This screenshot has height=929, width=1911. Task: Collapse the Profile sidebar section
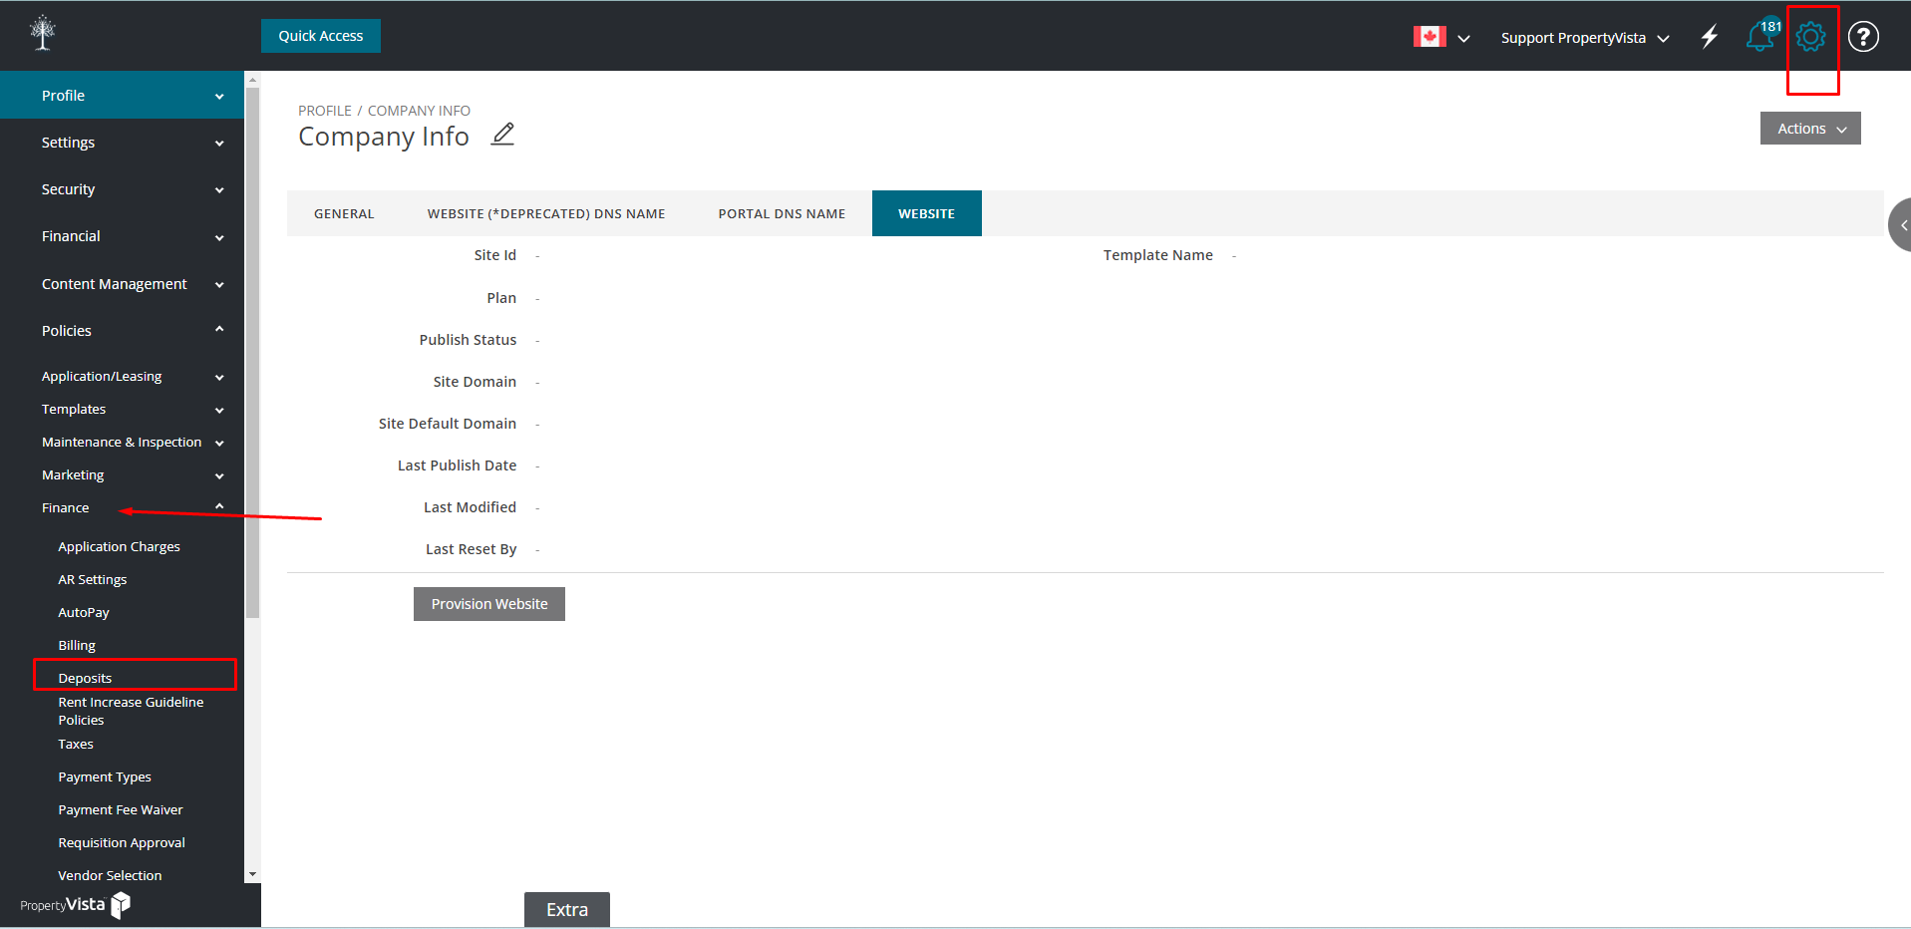pos(122,96)
